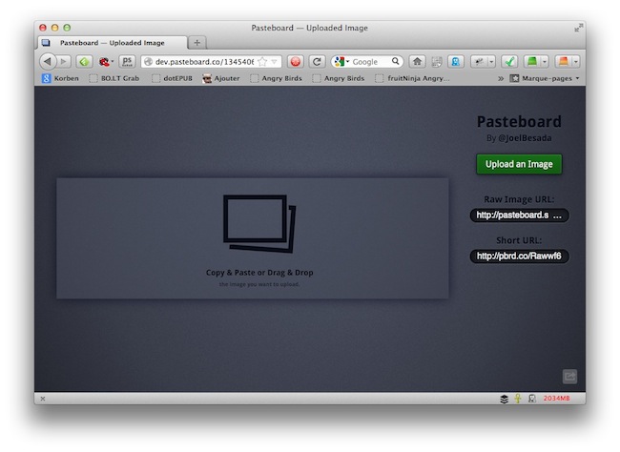Reload the page with the refresh icon
Viewport: 620px width, 452px height.
(x=317, y=62)
